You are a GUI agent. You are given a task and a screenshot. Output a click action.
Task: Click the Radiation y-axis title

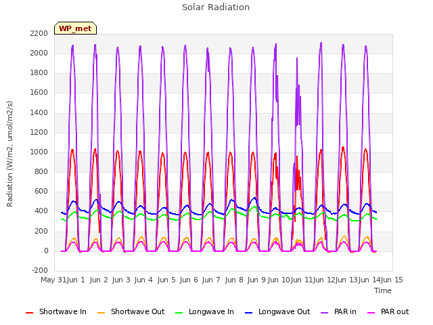click(9, 154)
